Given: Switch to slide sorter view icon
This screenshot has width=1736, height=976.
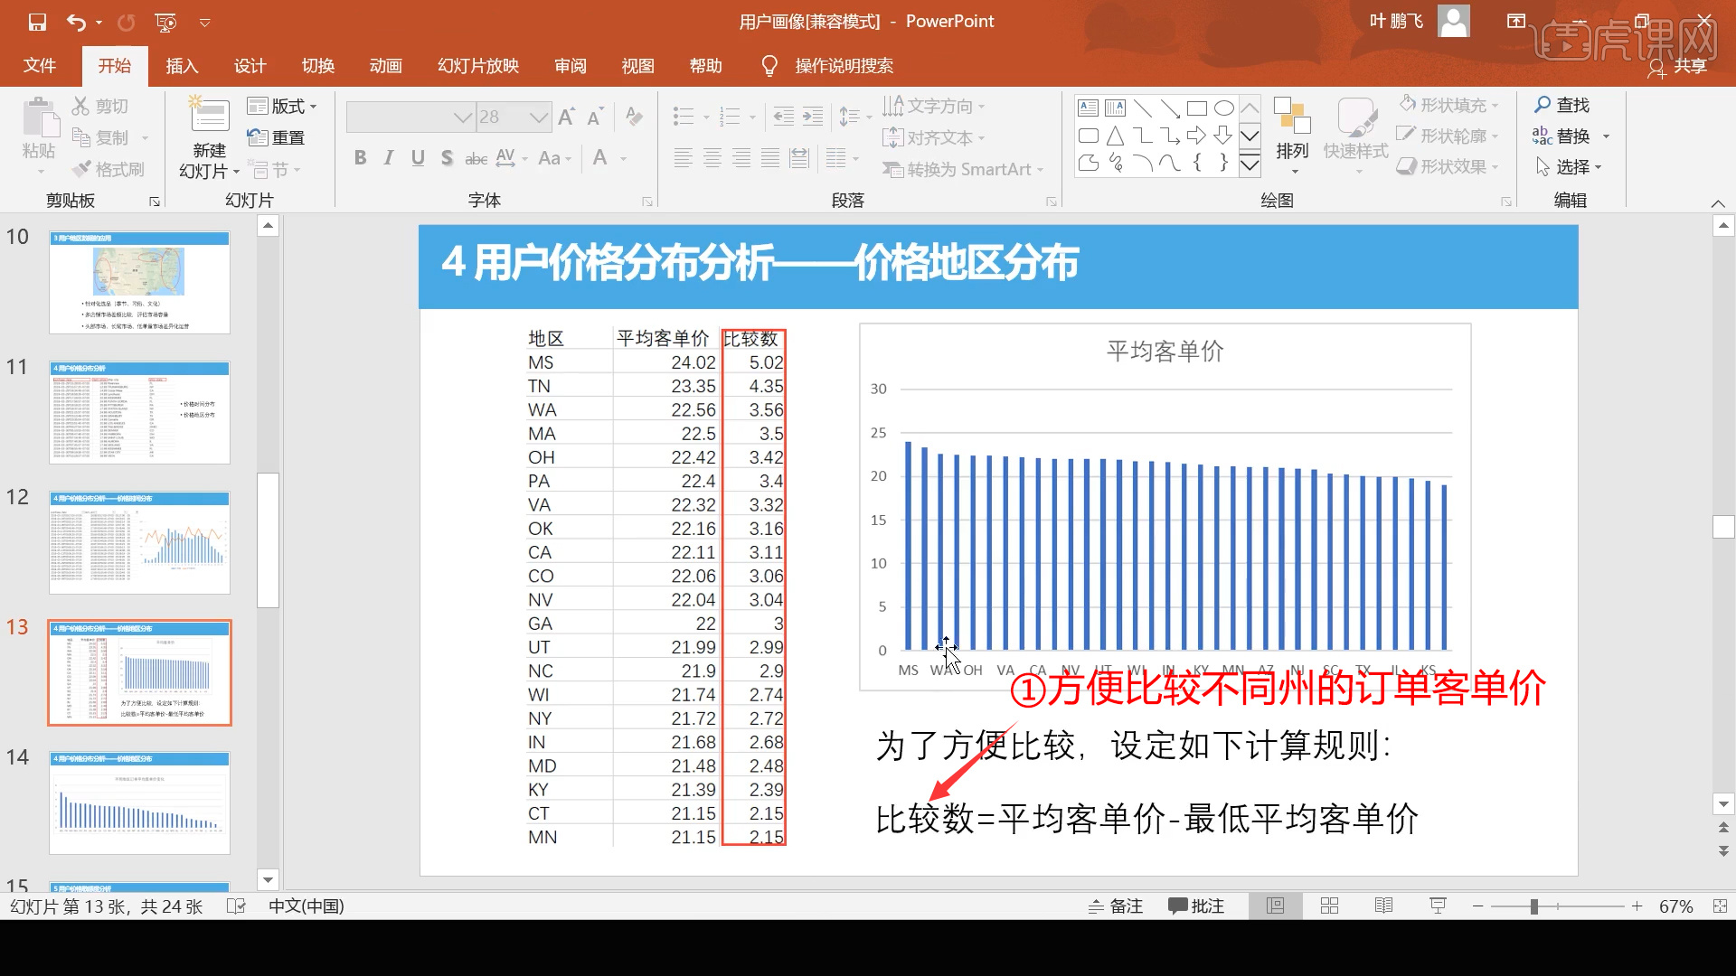Looking at the screenshot, I should 1329,906.
